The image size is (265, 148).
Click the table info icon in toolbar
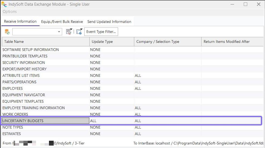[79, 32]
